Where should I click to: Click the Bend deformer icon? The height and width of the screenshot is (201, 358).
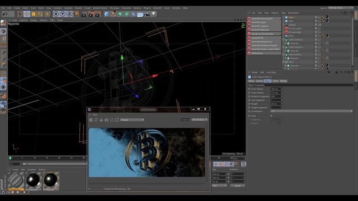coord(133,15)
